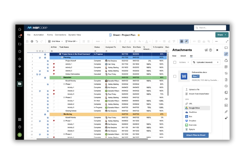Click the Word document icon for Deliverables.docx

[x=184, y=76]
